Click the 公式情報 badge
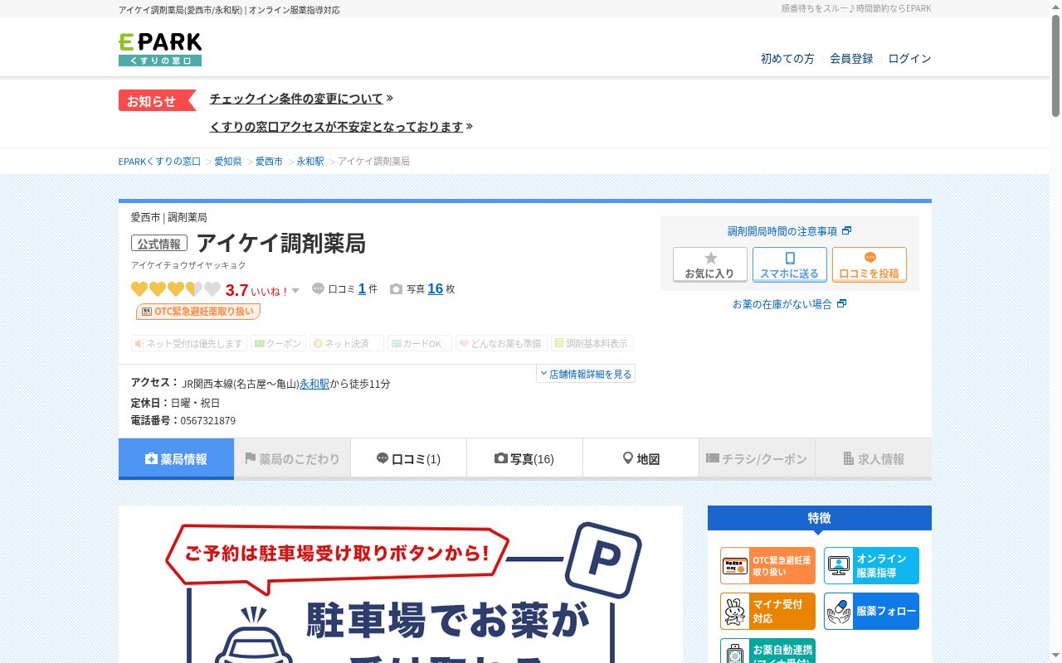Viewport: 1062px width, 663px height. pos(159,244)
